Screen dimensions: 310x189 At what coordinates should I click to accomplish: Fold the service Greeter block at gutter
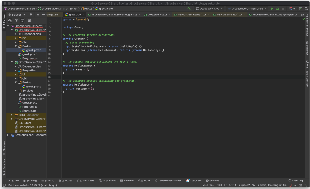click(x=61, y=39)
